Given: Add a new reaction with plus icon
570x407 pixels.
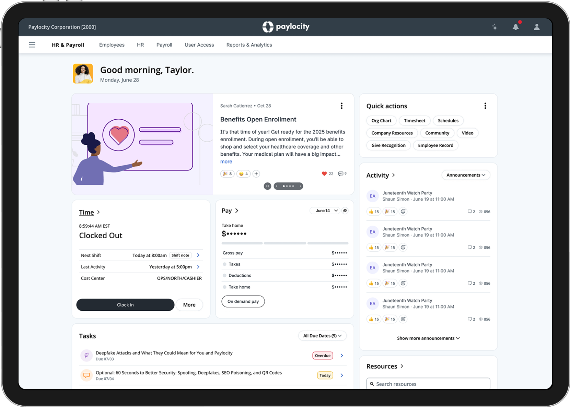Looking at the screenshot, I should (256, 174).
